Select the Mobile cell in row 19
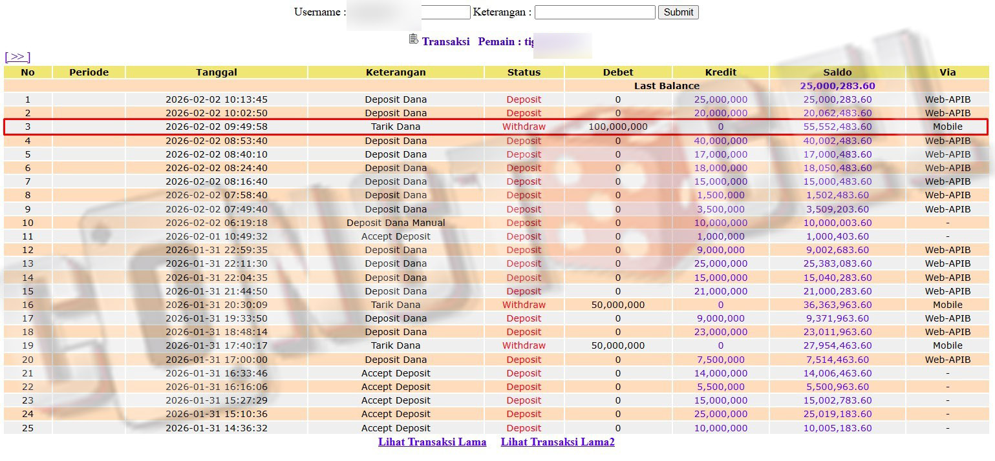The height and width of the screenshot is (461, 995). tap(947, 345)
